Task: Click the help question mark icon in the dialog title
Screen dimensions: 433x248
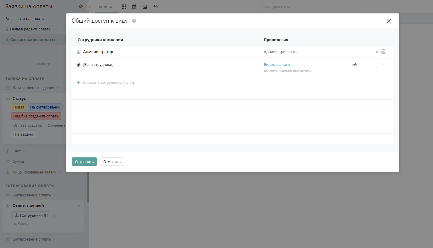Action: pos(134,21)
